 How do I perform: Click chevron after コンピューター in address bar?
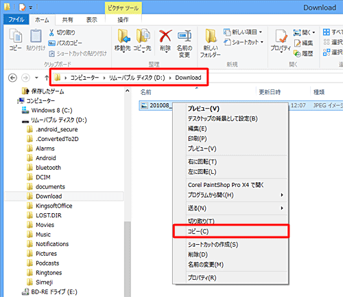(x=104, y=78)
